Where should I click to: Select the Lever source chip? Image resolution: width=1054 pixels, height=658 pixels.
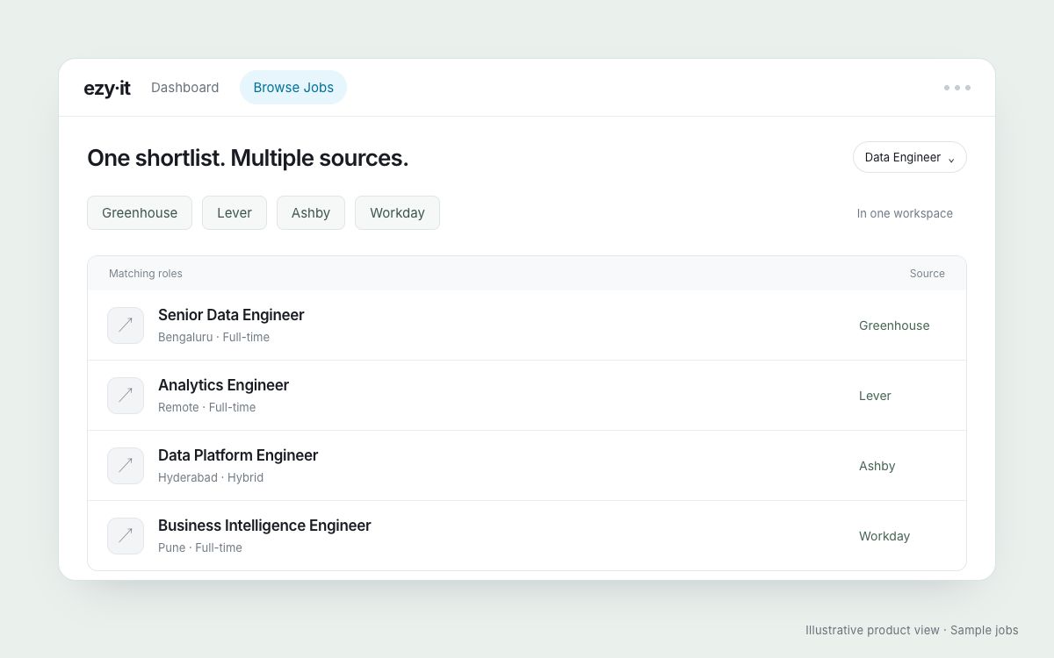(235, 213)
